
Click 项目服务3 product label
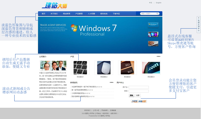(x=151, y=77)
